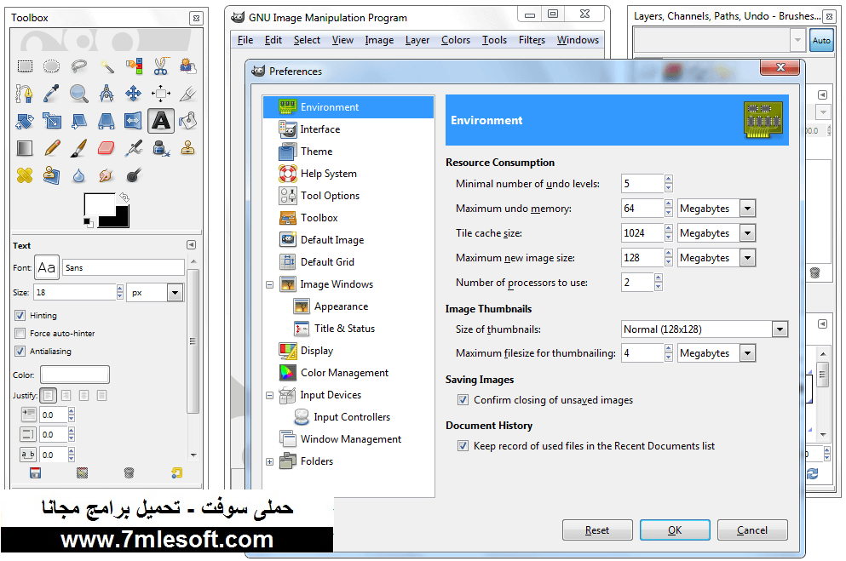Open the Maximum undo memory units dropdown
The width and height of the screenshot is (846, 561).
pos(747,209)
